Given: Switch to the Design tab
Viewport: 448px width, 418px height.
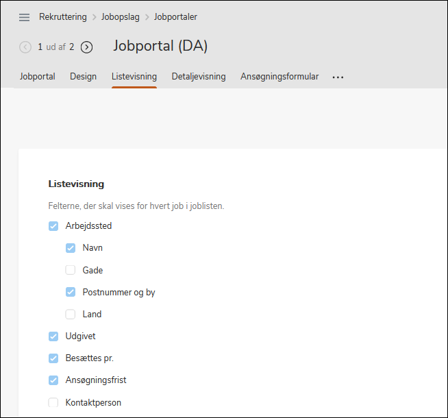Looking at the screenshot, I should (x=83, y=77).
